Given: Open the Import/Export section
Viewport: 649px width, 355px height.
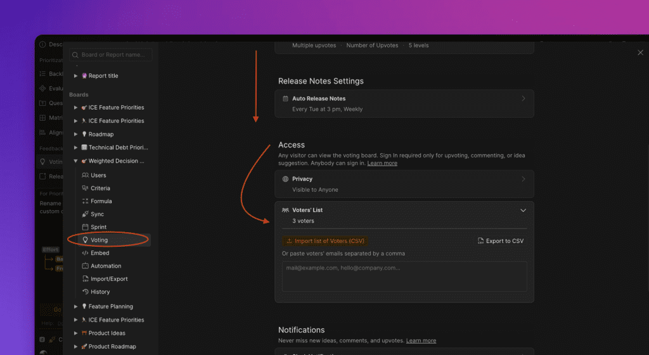Looking at the screenshot, I should [x=109, y=279].
